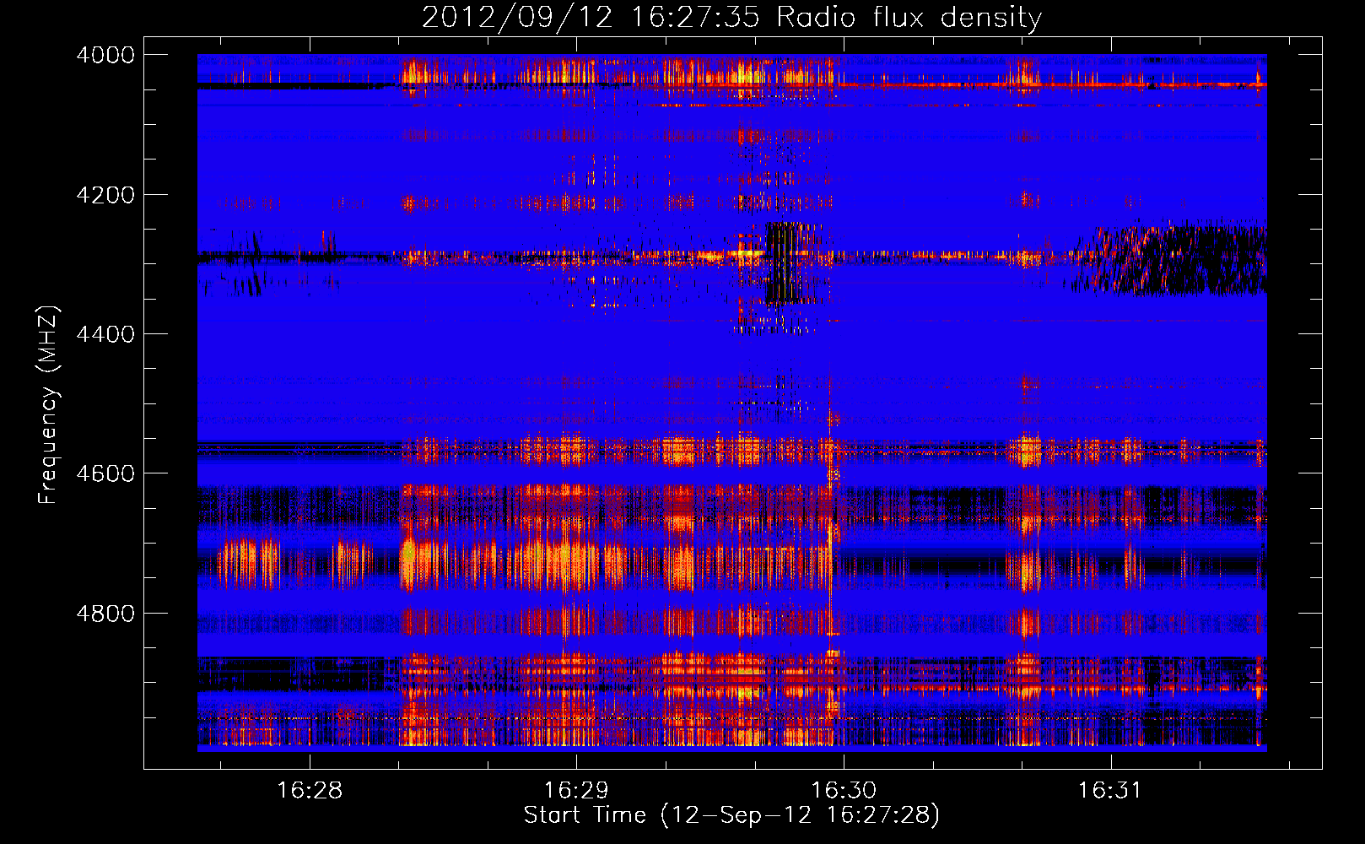
Task: Select the 16:31 time axis label
Action: click(1110, 791)
